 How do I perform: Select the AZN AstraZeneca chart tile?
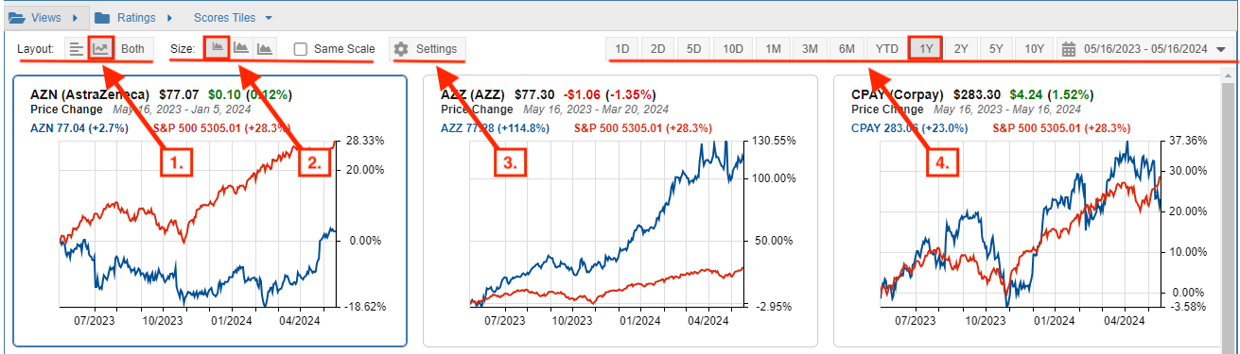point(210,212)
